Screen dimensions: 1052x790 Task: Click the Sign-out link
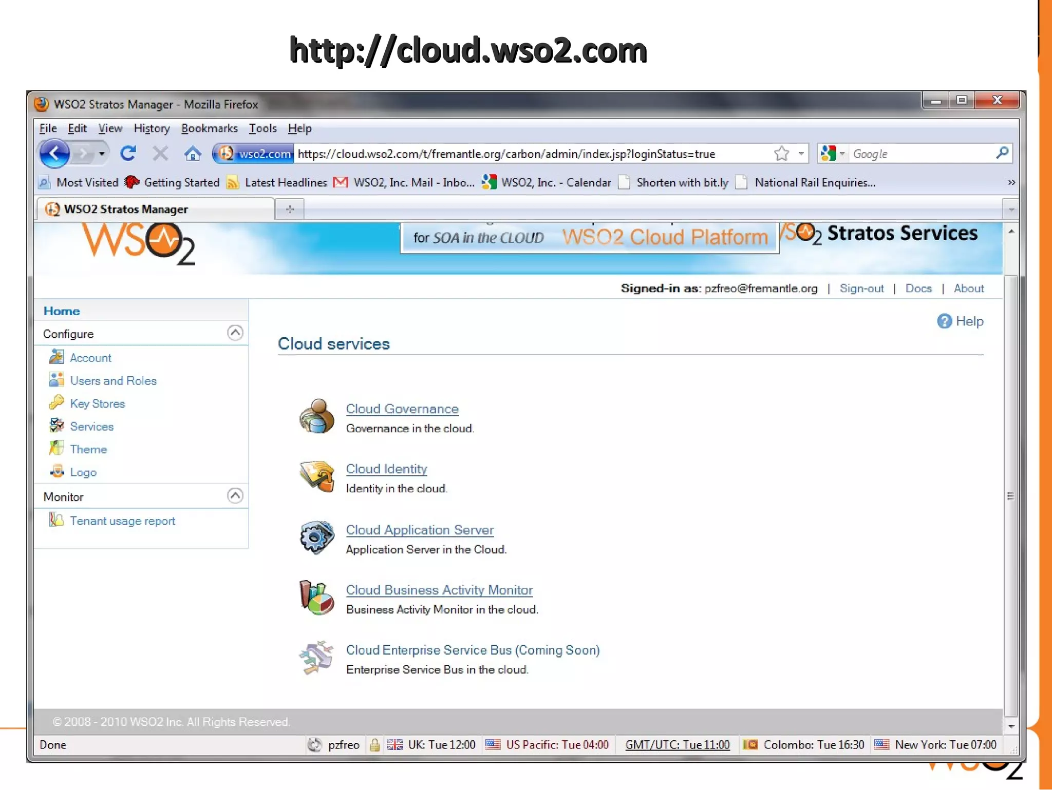861,288
